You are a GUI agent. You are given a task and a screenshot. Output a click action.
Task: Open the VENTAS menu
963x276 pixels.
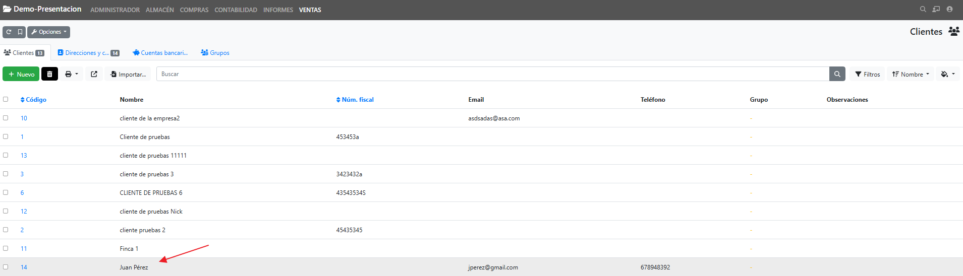tap(310, 10)
